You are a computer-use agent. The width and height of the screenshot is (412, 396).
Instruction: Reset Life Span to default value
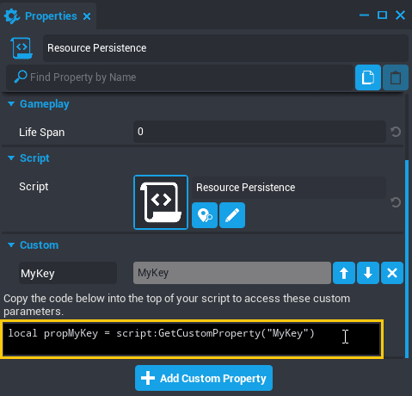396,132
